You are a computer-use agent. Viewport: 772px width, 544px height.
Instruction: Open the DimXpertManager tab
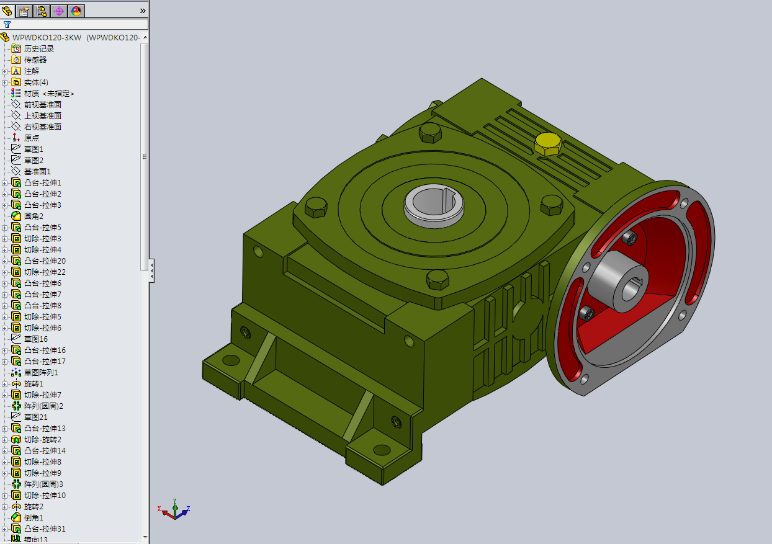coord(59,11)
